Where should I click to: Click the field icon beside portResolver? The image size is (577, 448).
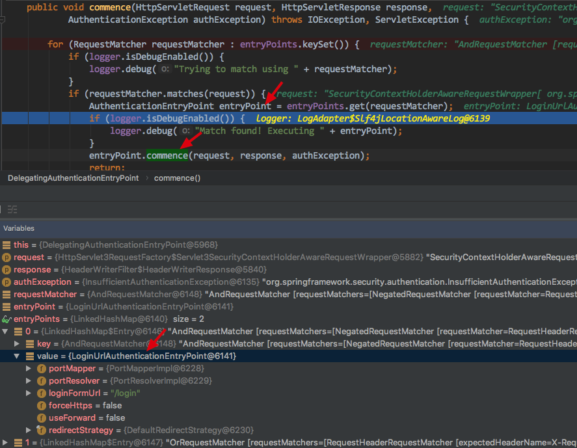[40, 380]
